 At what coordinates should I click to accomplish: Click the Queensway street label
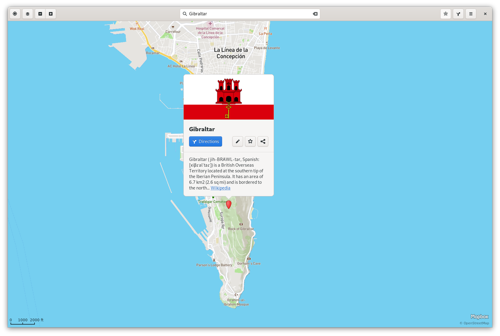pyautogui.click(x=210, y=214)
